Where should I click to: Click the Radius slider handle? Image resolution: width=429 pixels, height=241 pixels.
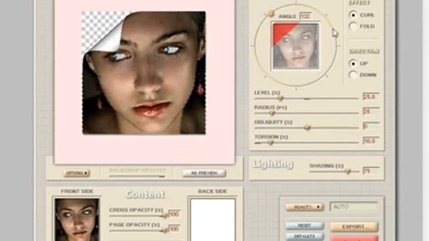(x=271, y=113)
